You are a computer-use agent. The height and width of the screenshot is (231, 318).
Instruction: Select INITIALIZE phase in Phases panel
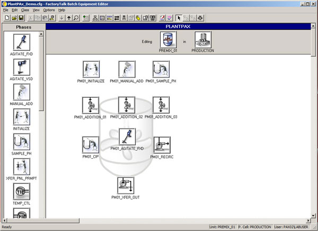pyautogui.click(x=22, y=117)
